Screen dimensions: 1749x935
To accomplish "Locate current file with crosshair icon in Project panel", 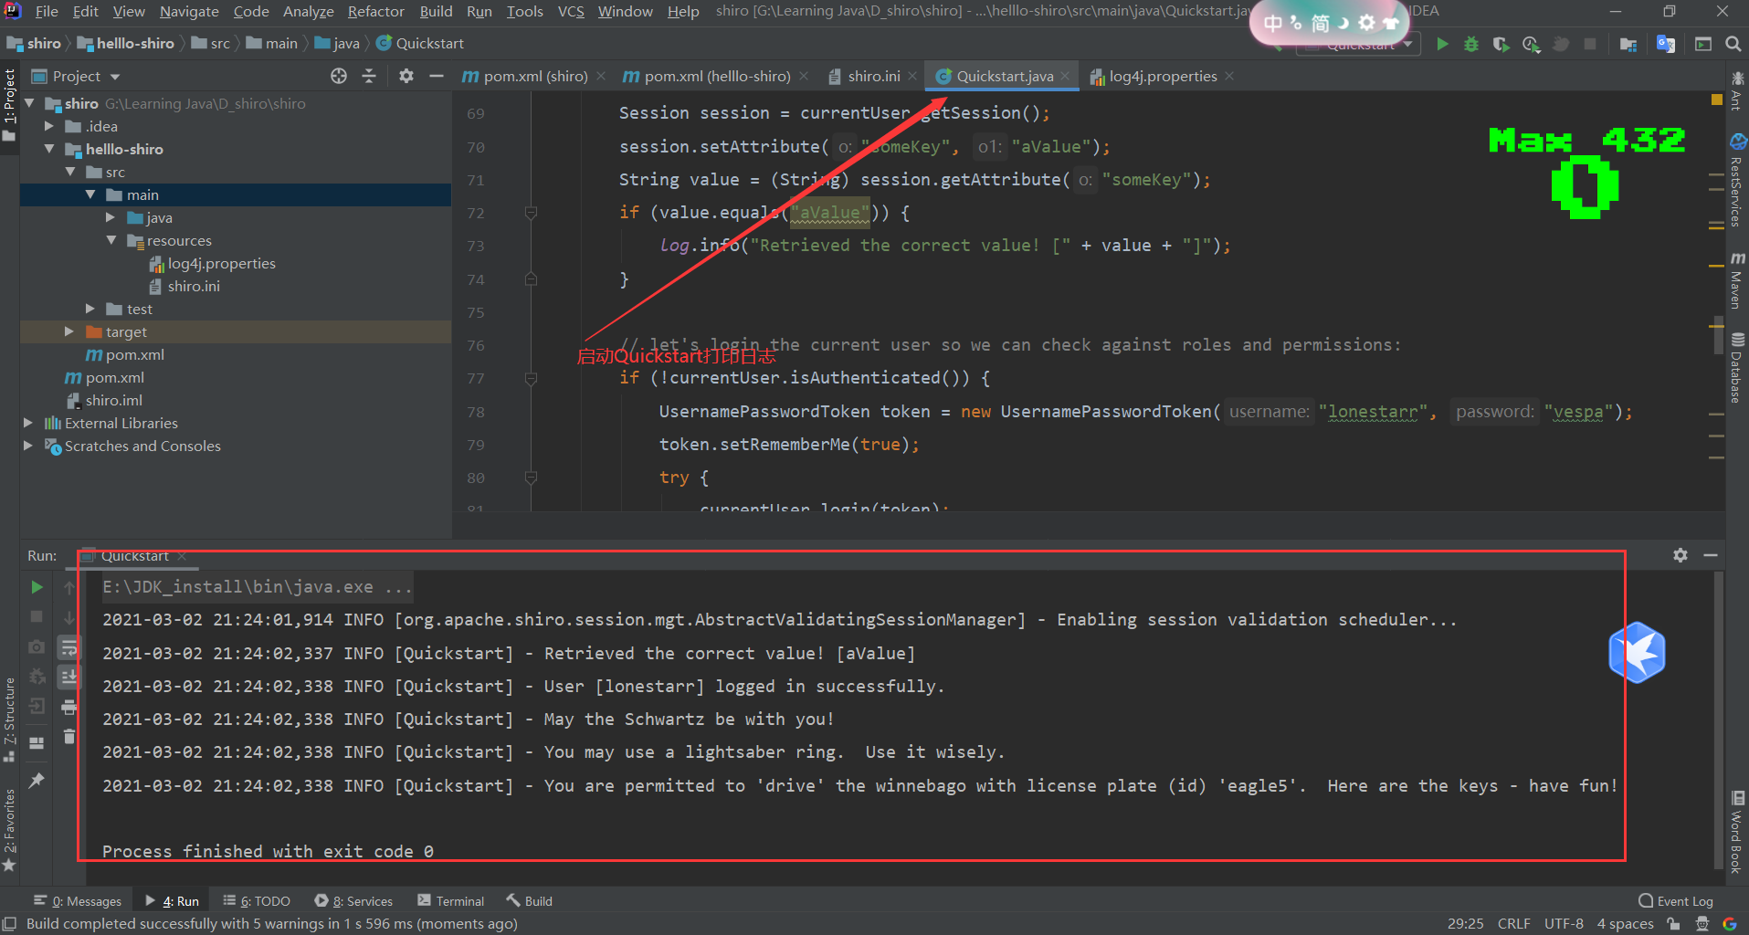I will tap(339, 77).
